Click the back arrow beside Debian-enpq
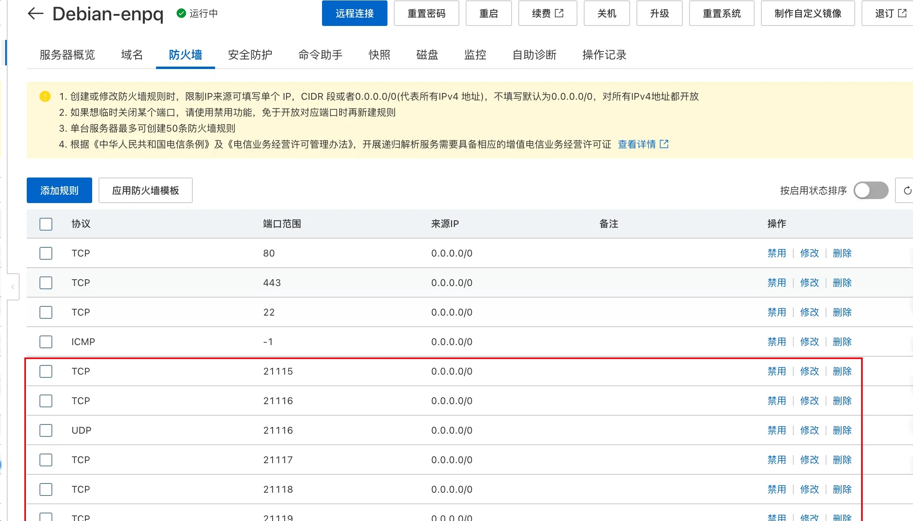The image size is (913, 521). pyautogui.click(x=35, y=14)
